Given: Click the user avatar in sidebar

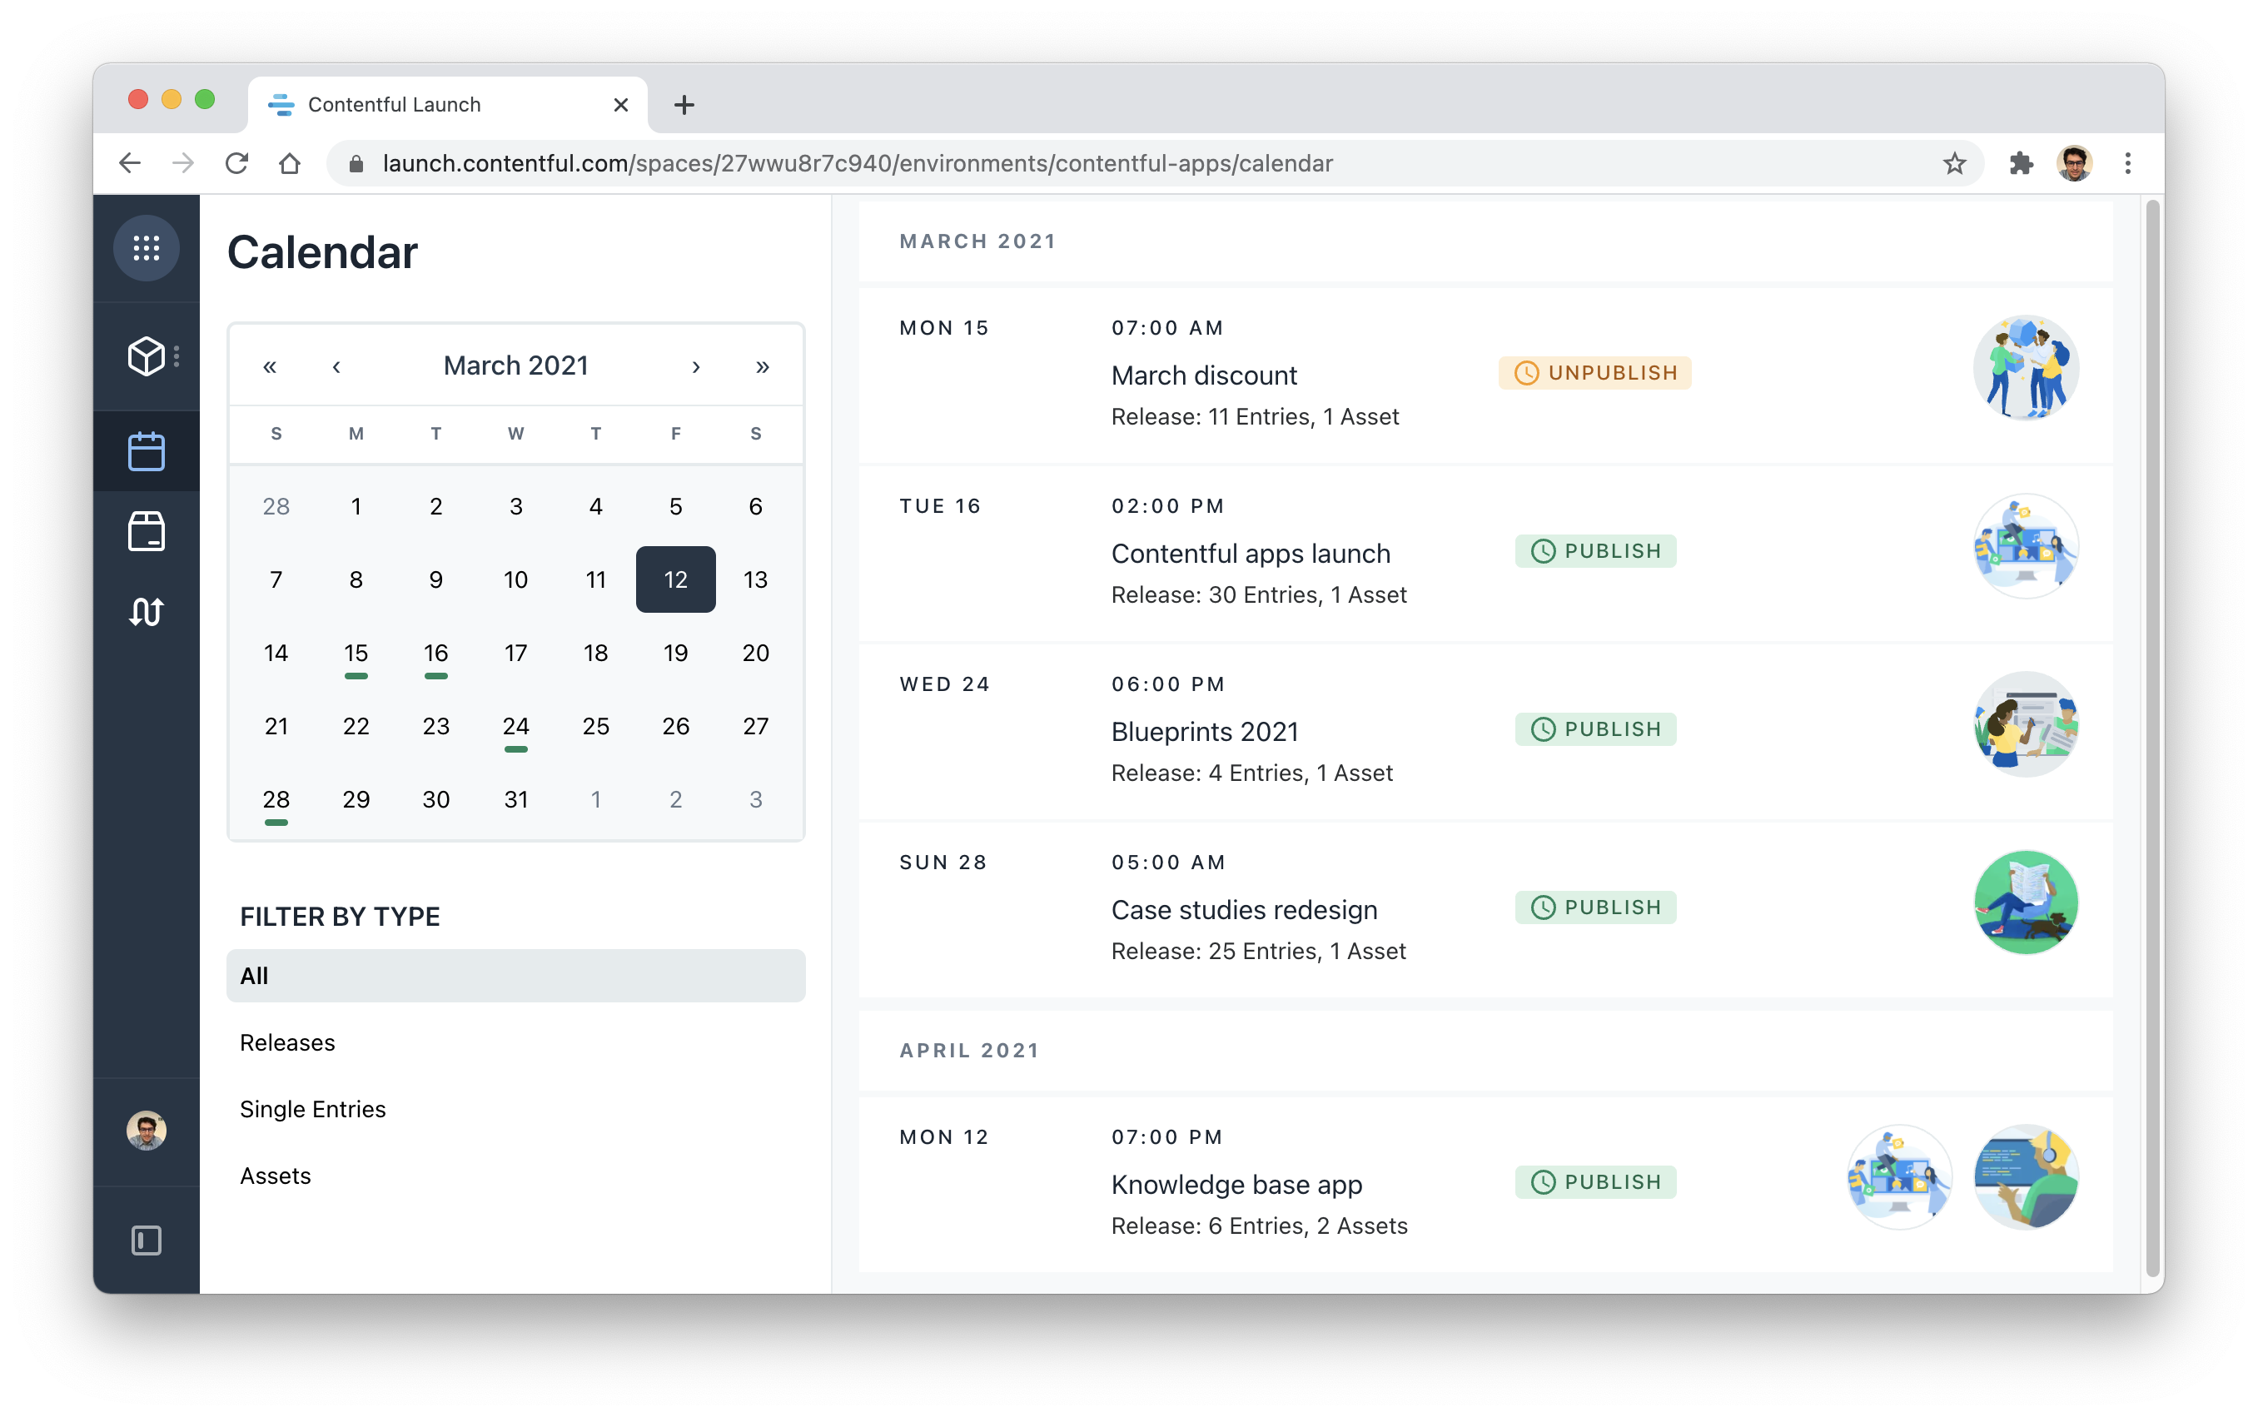Looking at the screenshot, I should [x=147, y=1131].
